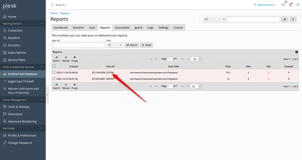
Task: Collapse the sidebar with the arrow handle
Action: point(47,95)
